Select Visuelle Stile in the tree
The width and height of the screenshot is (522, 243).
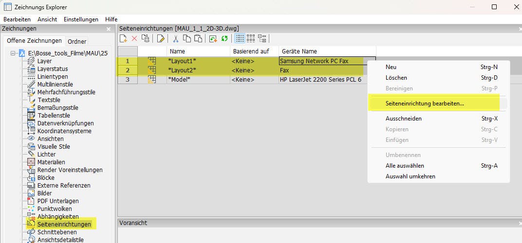(54, 147)
